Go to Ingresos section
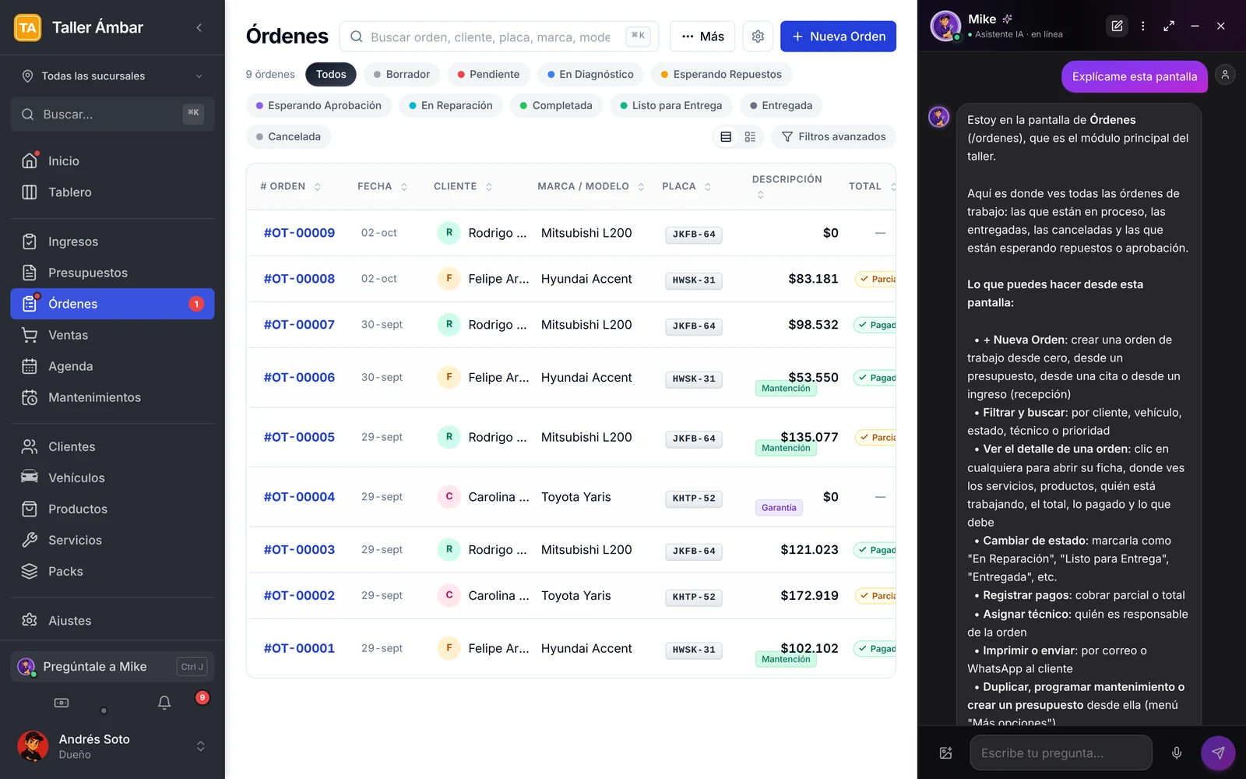1246x779 pixels. point(112,241)
